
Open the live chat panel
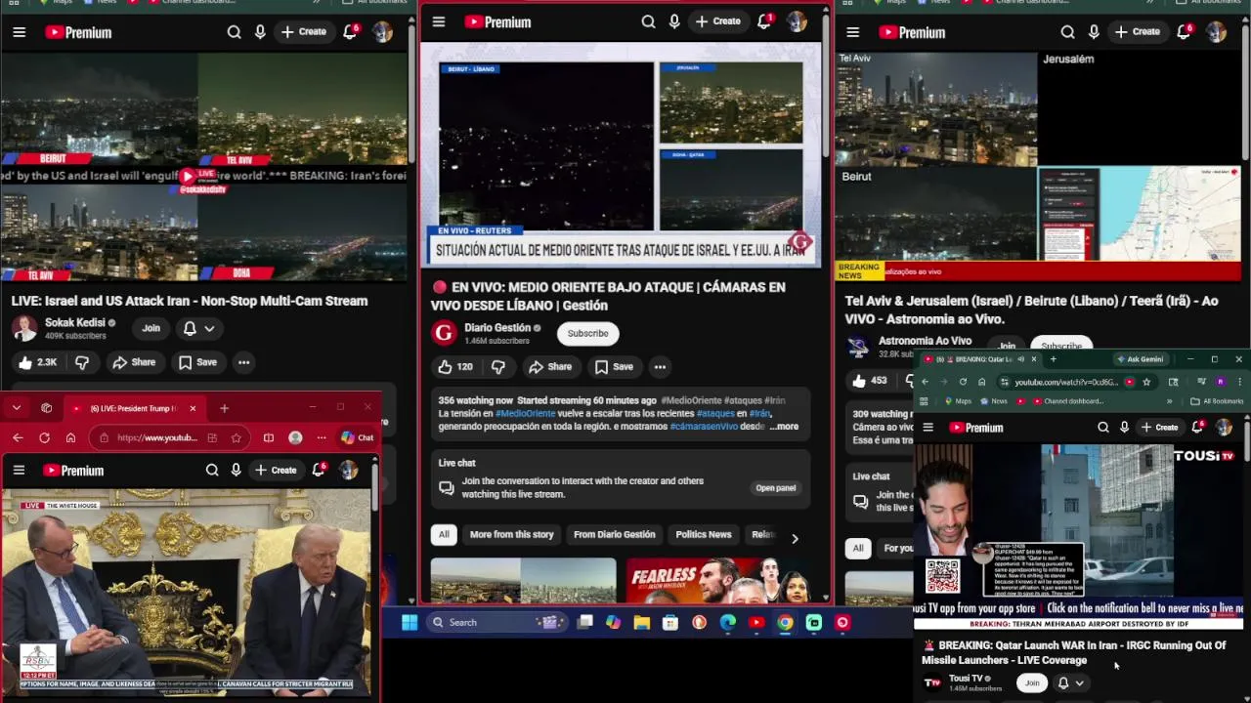pyautogui.click(x=776, y=488)
